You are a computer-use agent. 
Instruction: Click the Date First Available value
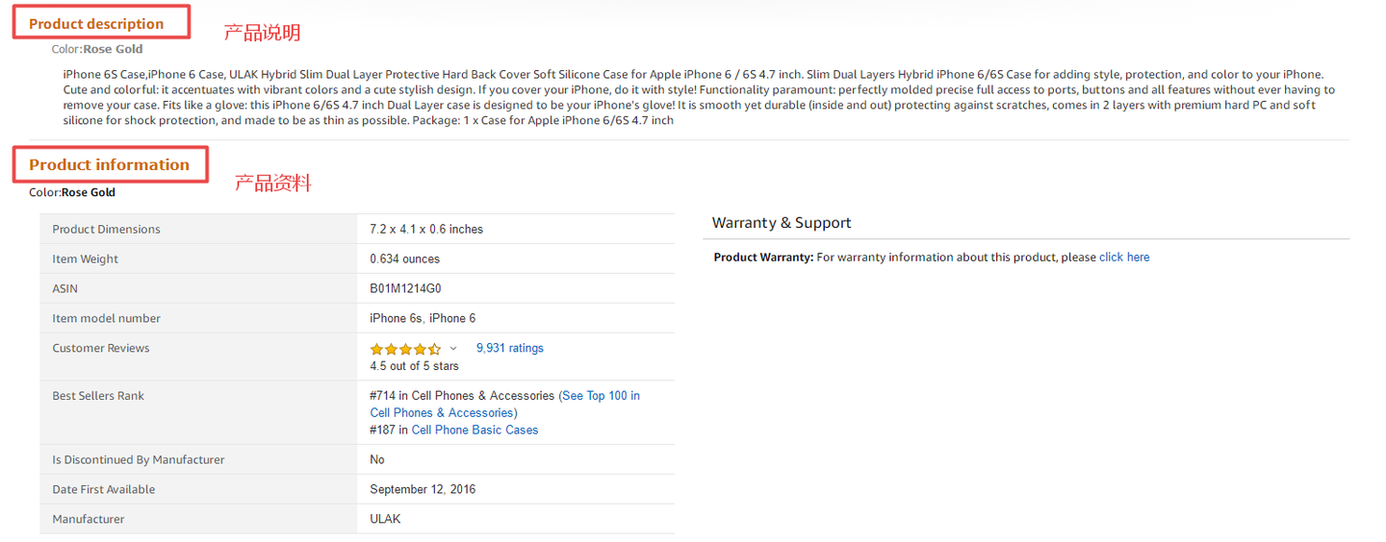423,489
